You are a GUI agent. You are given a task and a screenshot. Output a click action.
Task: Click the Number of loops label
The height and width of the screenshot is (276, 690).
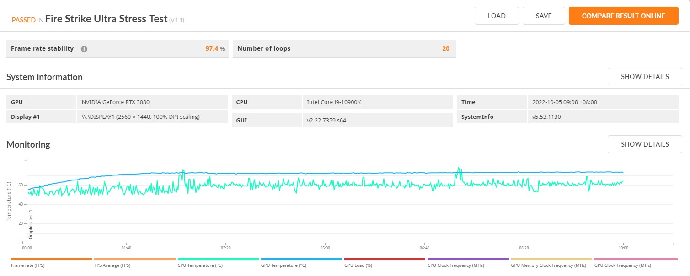tap(264, 48)
